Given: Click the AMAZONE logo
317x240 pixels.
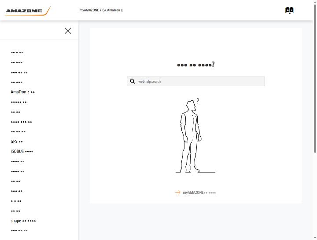Looking at the screenshot, I should (x=27, y=11).
